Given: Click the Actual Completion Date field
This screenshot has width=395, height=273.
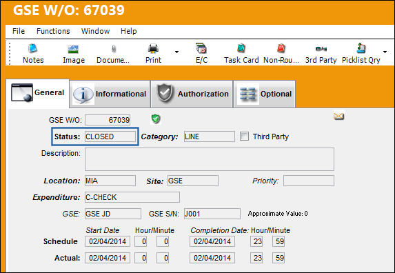Looking at the screenshot, I should tap(212, 258).
